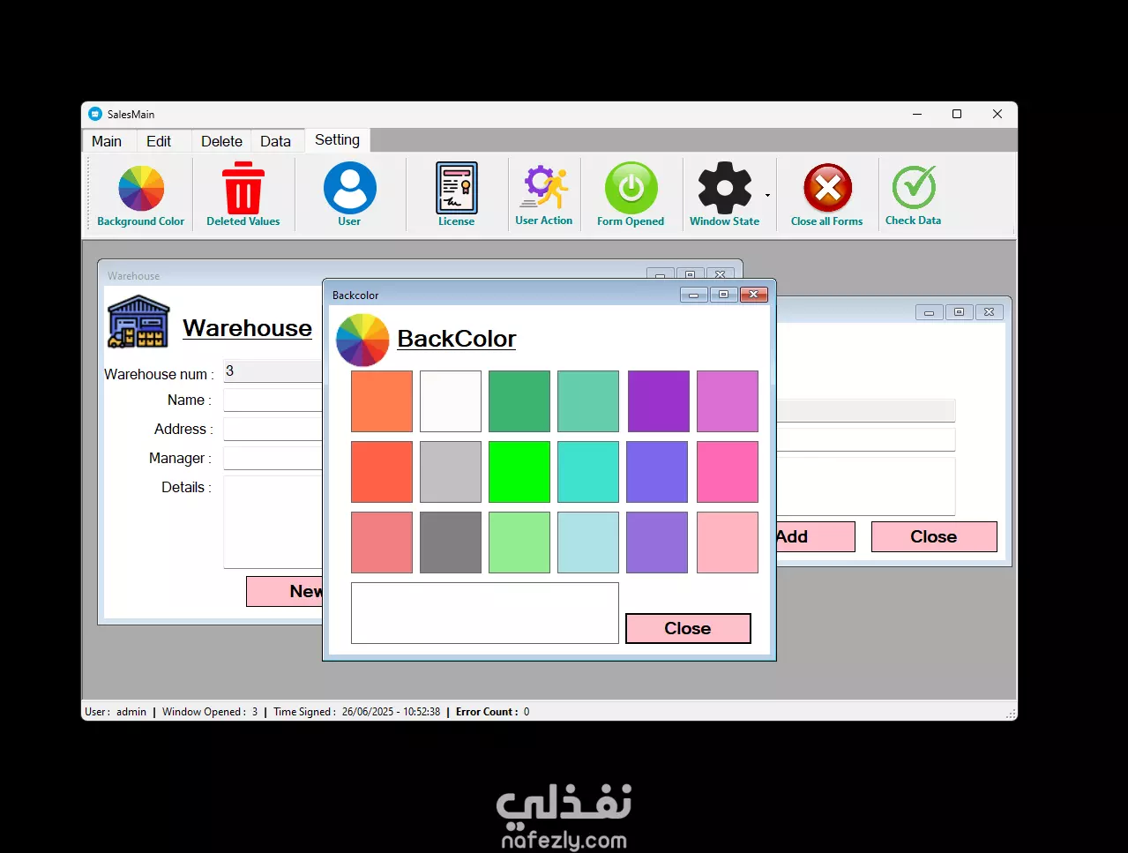Click "Time Signed" status bar entry
The width and height of the screenshot is (1128, 853).
point(356,712)
